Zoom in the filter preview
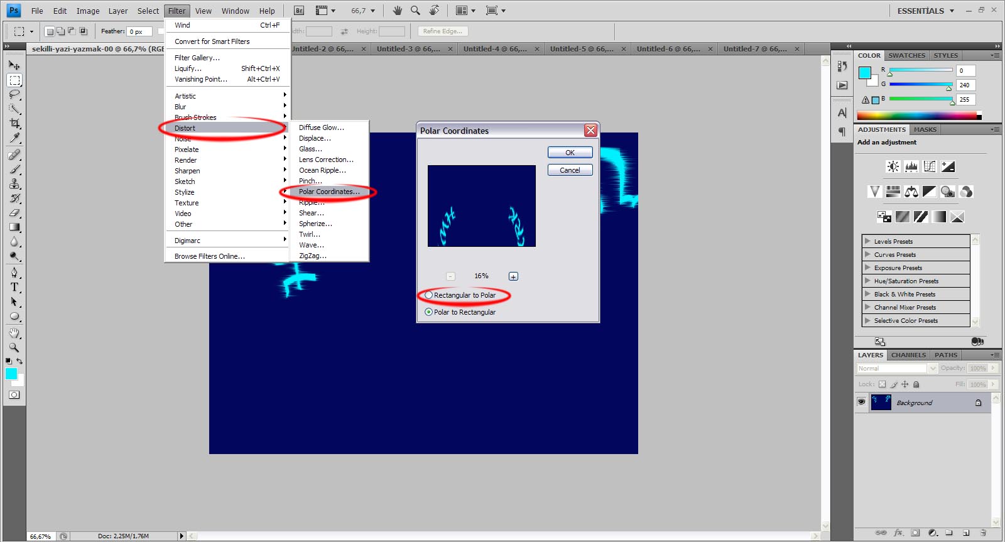Image resolution: width=1005 pixels, height=542 pixels. [x=513, y=276]
